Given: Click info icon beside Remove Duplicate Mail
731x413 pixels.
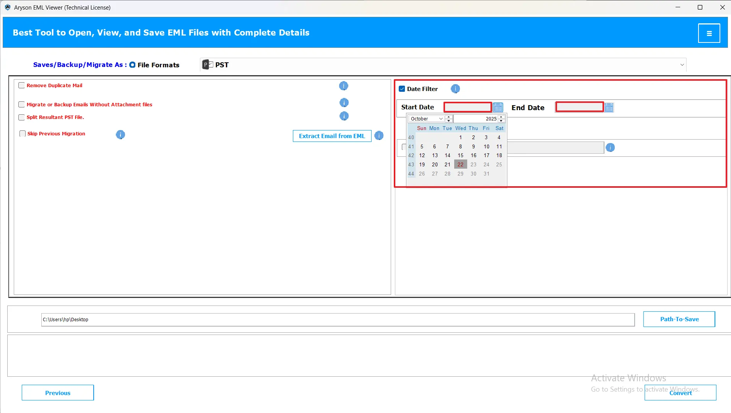Looking at the screenshot, I should (x=343, y=86).
